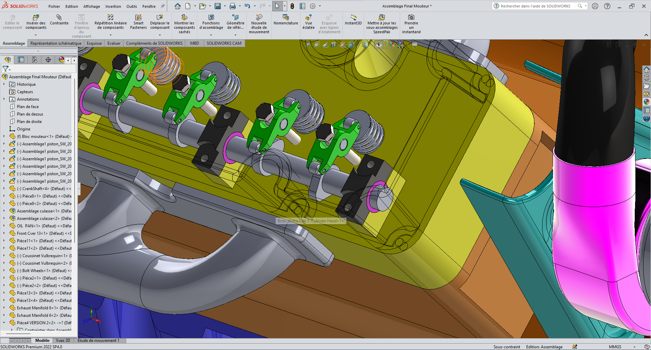Open the SOLIDWORKS Resources task pane tab

click(647, 69)
